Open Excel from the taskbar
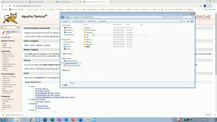 [52, 120]
